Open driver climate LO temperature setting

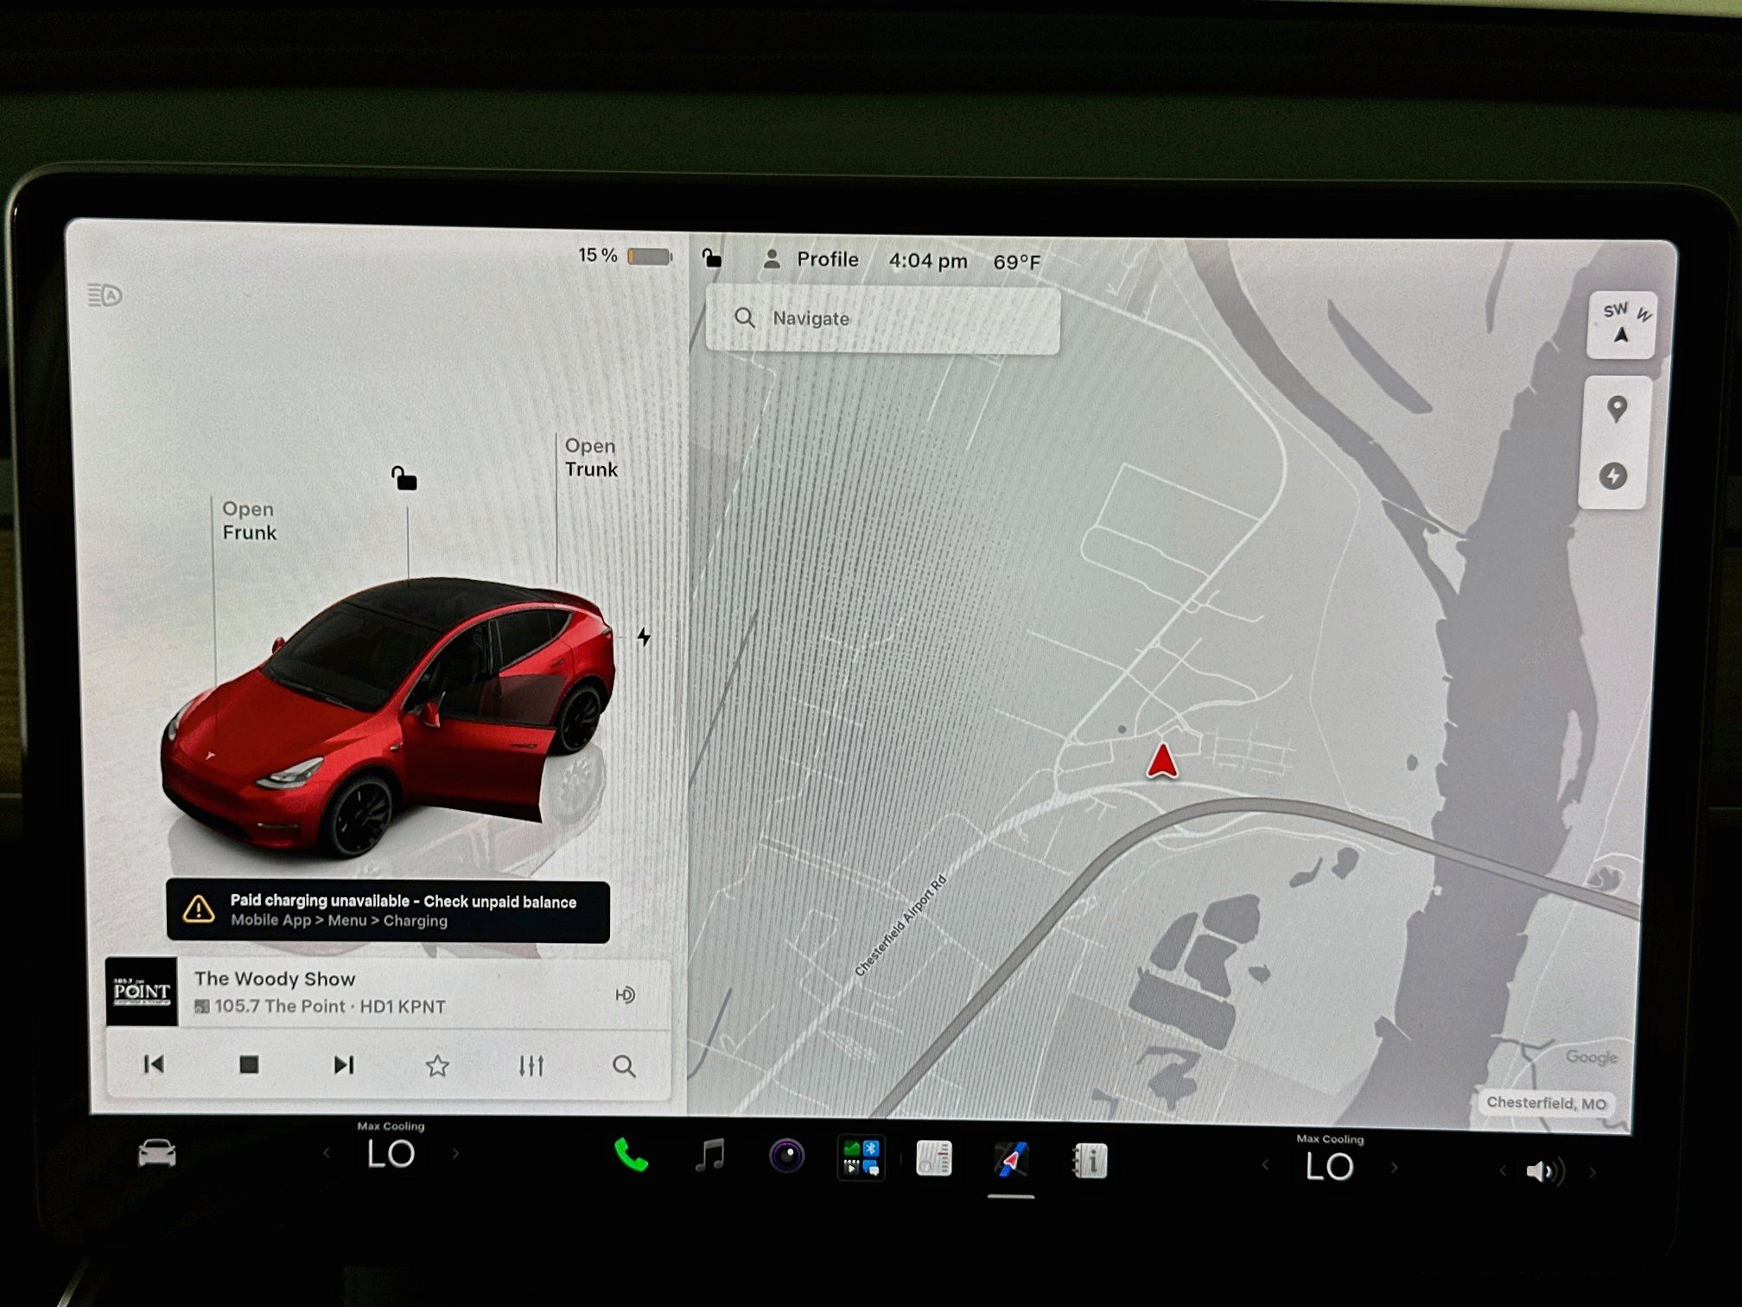391,1153
